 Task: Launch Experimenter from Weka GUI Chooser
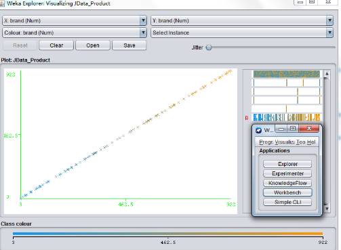tap(287, 173)
